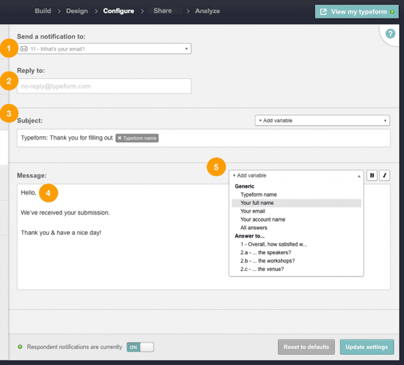Expand Subject's Add variable dropdown

322,120
